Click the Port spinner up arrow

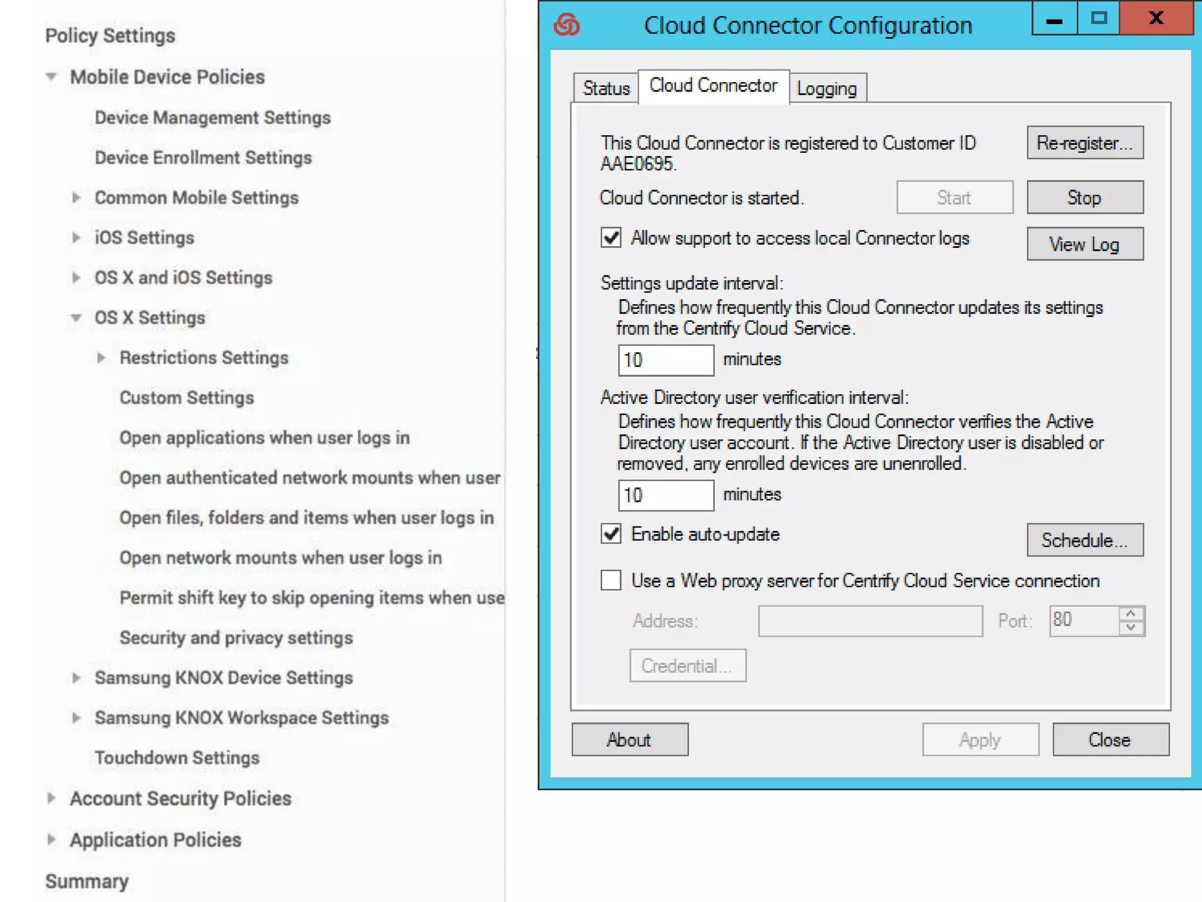click(x=1131, y=614)
